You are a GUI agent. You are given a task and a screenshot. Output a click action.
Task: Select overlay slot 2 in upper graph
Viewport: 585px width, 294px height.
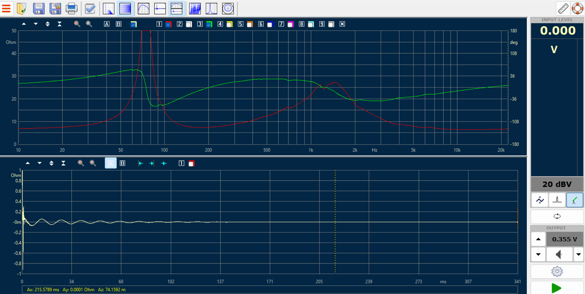(x=180, y=24)
